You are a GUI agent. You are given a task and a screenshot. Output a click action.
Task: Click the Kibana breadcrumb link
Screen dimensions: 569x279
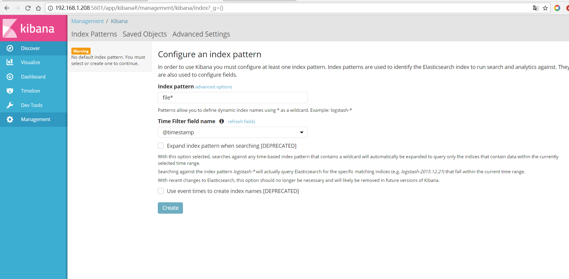point(119,21)
